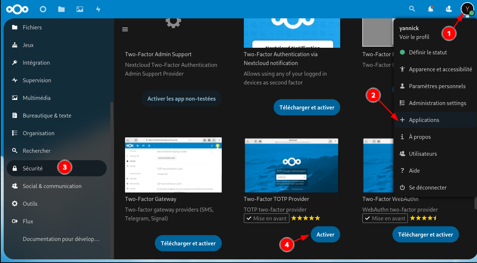Select Définir le statut in user menu
This screenshot has height=263, width=477.
click(x=428, y=53)
